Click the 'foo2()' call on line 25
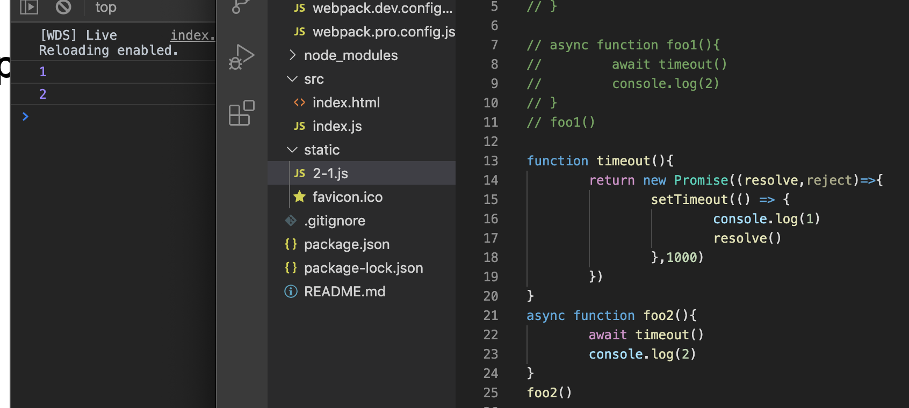909x408 pixels. coord(550,393)
